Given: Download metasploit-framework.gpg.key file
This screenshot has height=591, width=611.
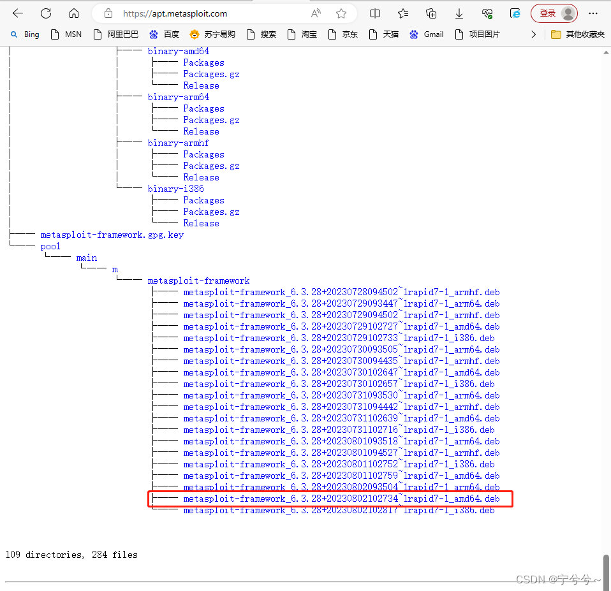Looking at the screenshot, I should point(112,235).
